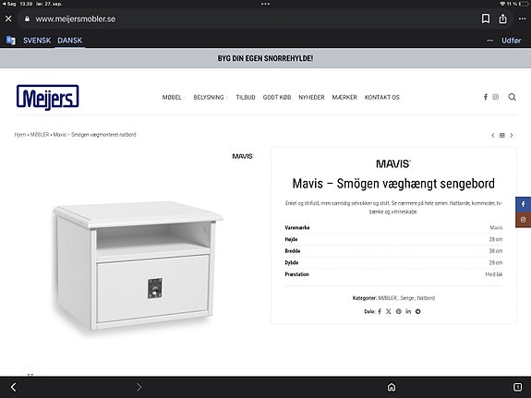Go to the next product arrow

(512, 135)
